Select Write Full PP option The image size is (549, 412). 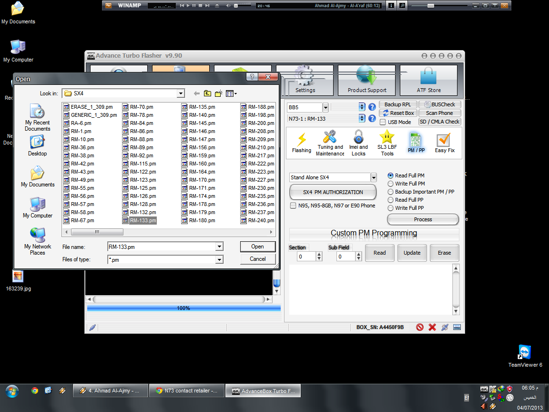click(x=406, y=208)
